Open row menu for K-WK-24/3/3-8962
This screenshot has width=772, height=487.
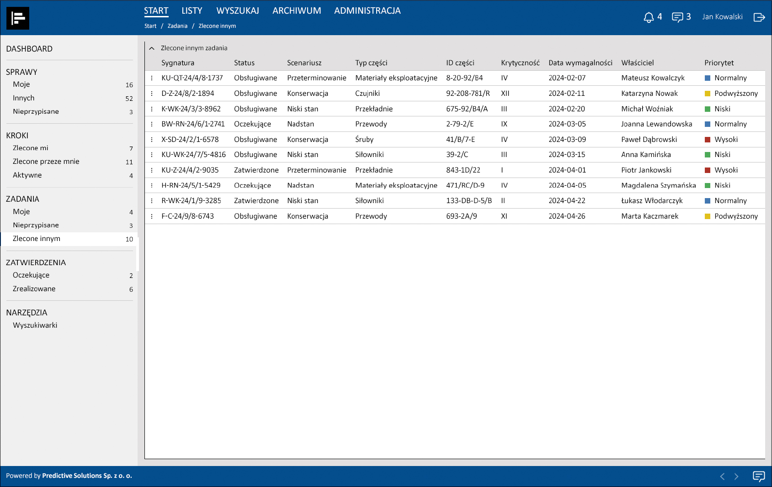coord(152,109)
